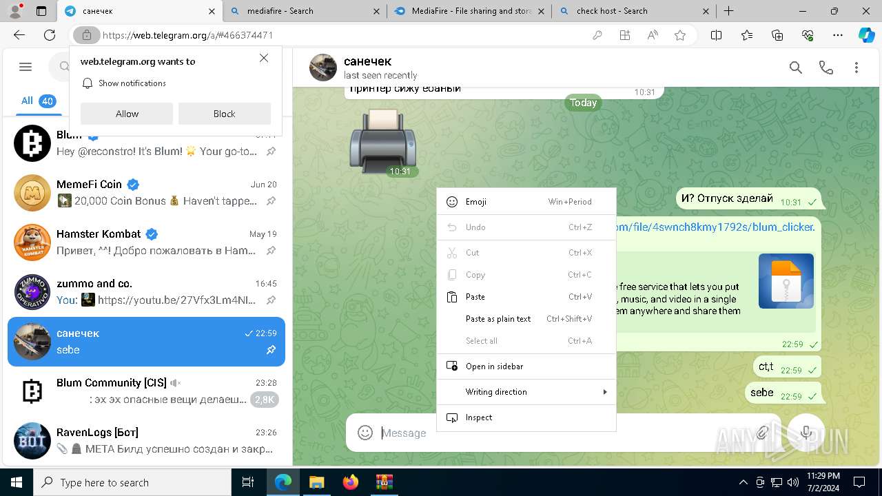
Task: Show hidden system tray icons
Action: (x=743, y=482)
